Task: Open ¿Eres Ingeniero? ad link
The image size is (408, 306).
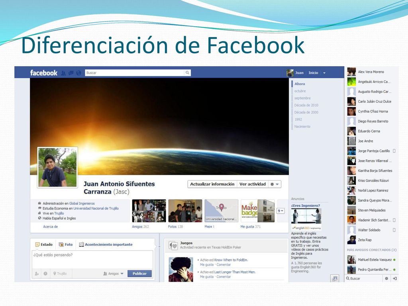Action: pyautogui.click(x=306, y=206)
